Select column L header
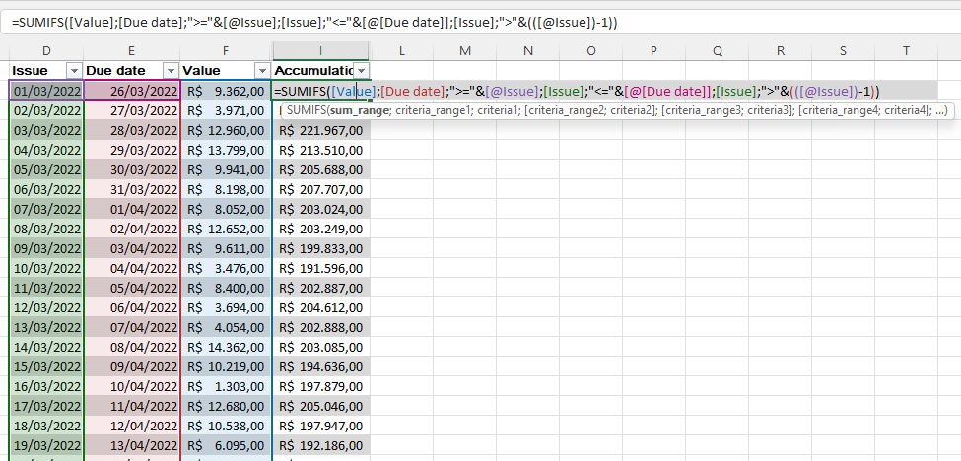The width and height of the screenshot is (961, 461). pyautogui.click(x=401, y=51)
